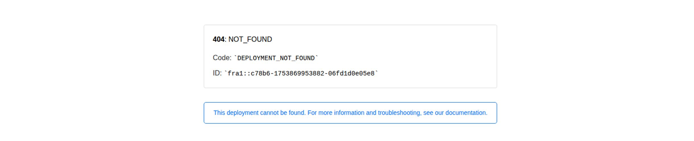The image size is (694, 141).
Task: Click the "DEPLOYMENT_NOT_FOUND" error code value
Action: point(276,58)
